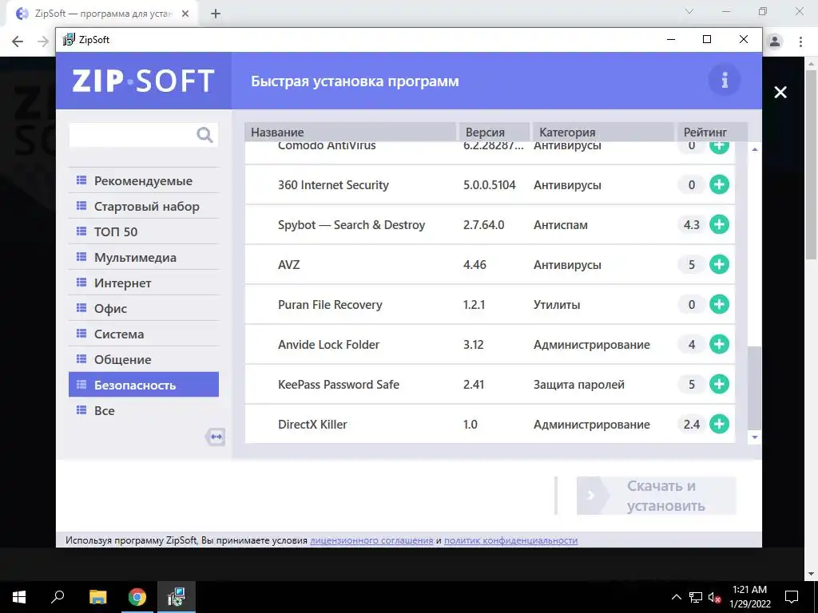The height and width of the screenshot is (613, 818).
Task: Click the 4.3 rating of Spybot
Action: coord(692,224)
